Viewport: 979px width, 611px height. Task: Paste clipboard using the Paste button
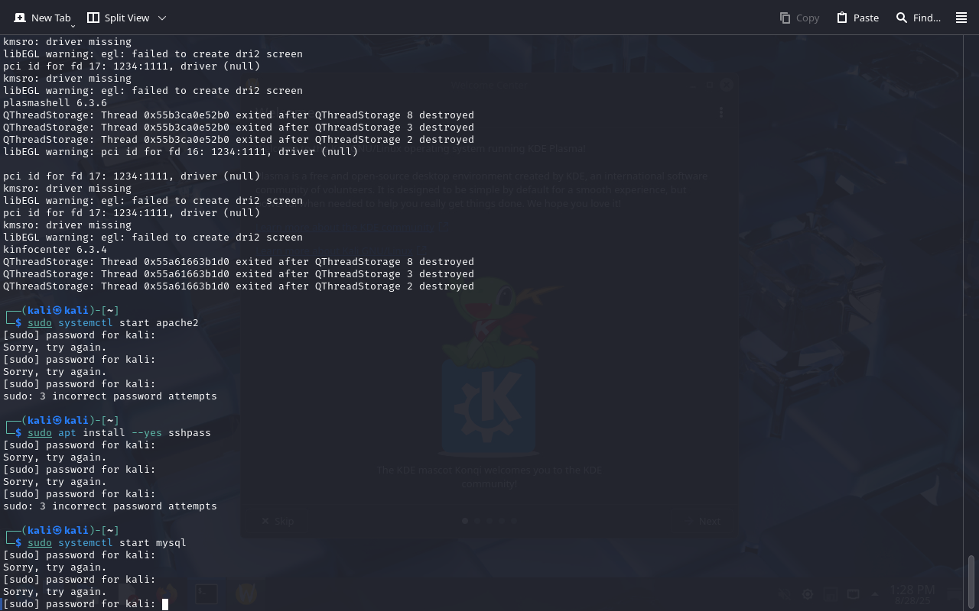click(857, 18)
